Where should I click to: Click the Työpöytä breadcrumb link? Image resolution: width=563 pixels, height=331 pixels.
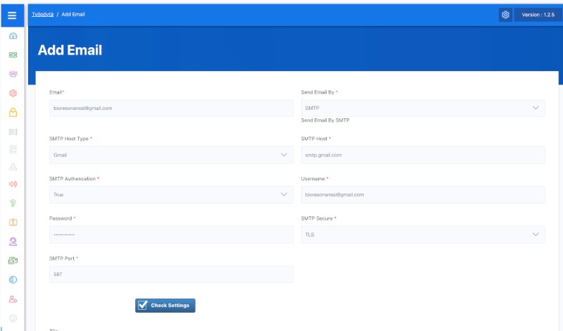coord(42,15)
